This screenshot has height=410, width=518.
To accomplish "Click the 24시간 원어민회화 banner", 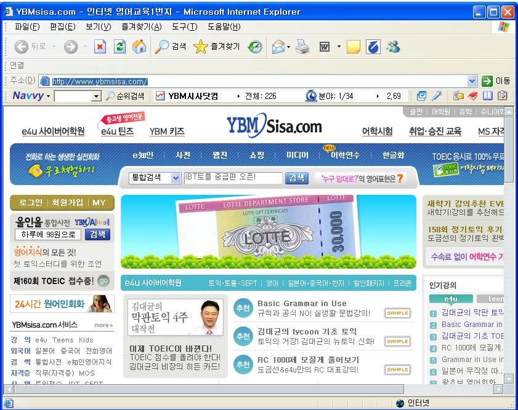I will (62, 304).
